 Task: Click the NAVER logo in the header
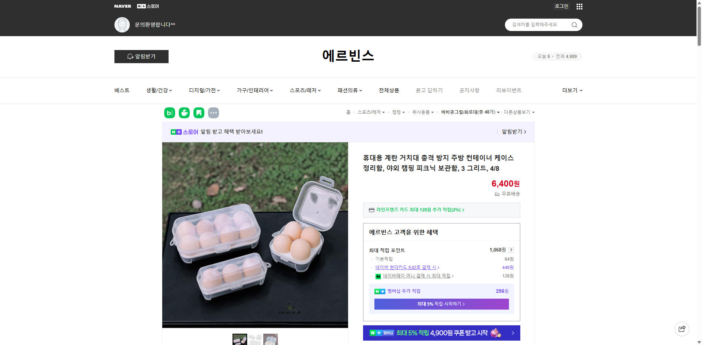(122, 6)
